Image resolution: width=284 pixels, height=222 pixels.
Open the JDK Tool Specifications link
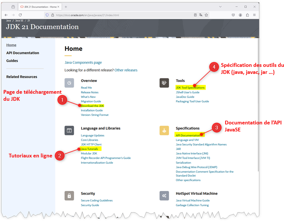[x=190, y=88]
